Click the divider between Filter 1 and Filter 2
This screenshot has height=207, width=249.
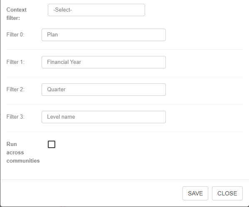(125, 77)
